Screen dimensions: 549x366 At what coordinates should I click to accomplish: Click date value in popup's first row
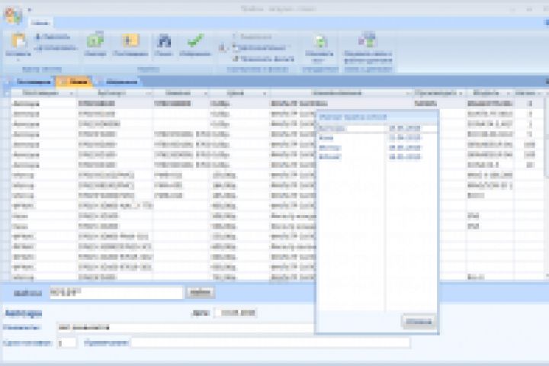pos(405,129)
